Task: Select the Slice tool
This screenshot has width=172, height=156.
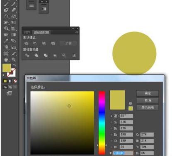Action: (13, 54)
